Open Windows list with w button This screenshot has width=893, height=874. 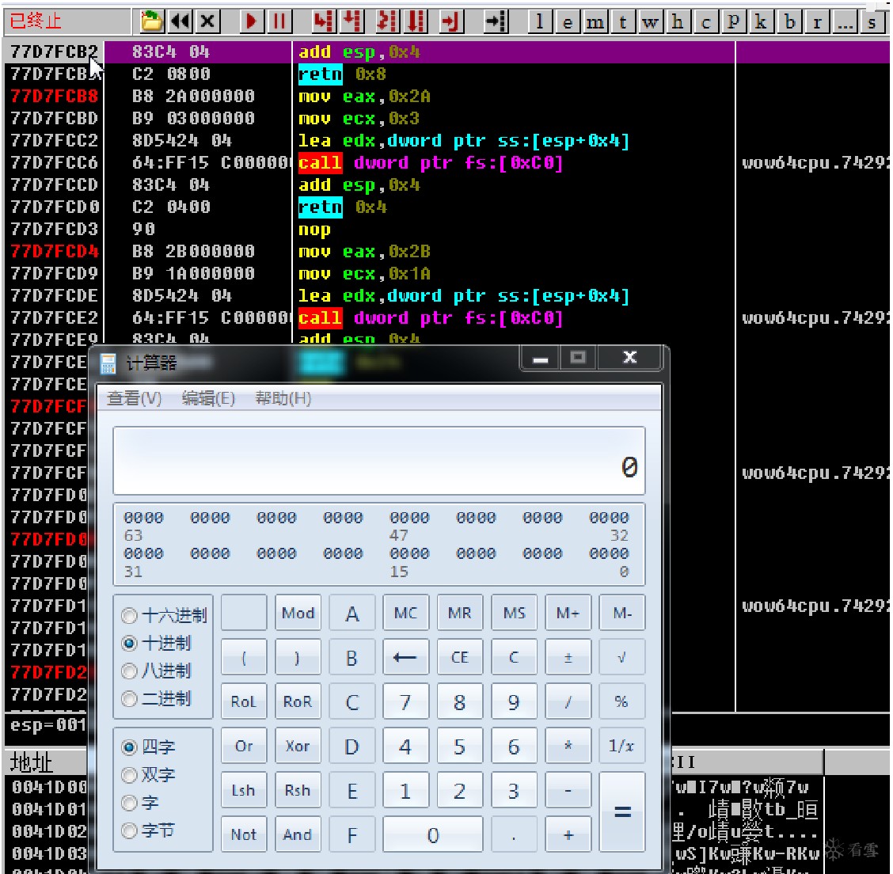[x=650, y=21]
